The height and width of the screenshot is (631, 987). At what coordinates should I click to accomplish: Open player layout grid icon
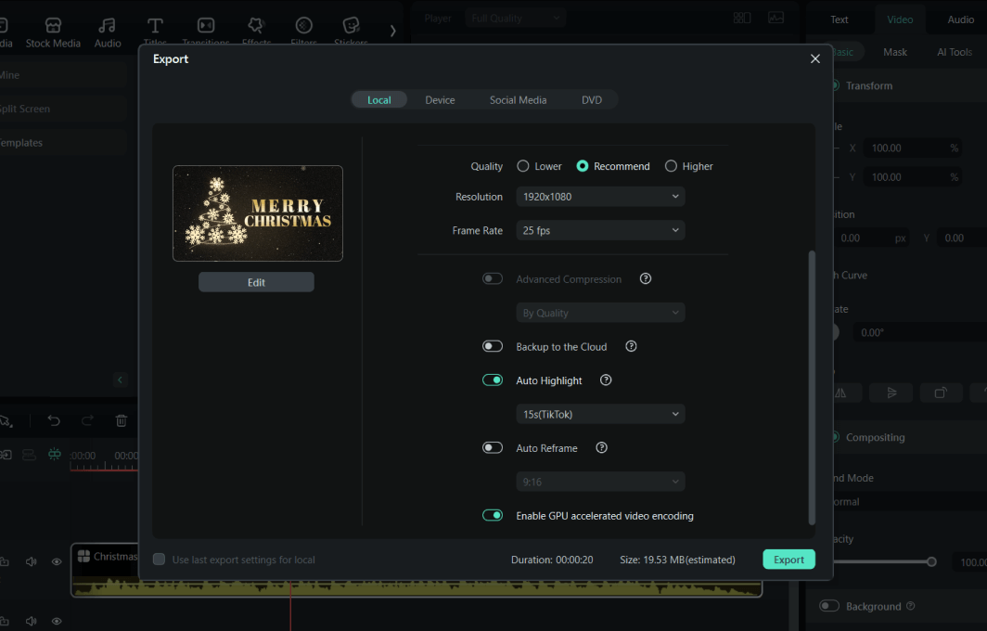[x=742, y=18]
